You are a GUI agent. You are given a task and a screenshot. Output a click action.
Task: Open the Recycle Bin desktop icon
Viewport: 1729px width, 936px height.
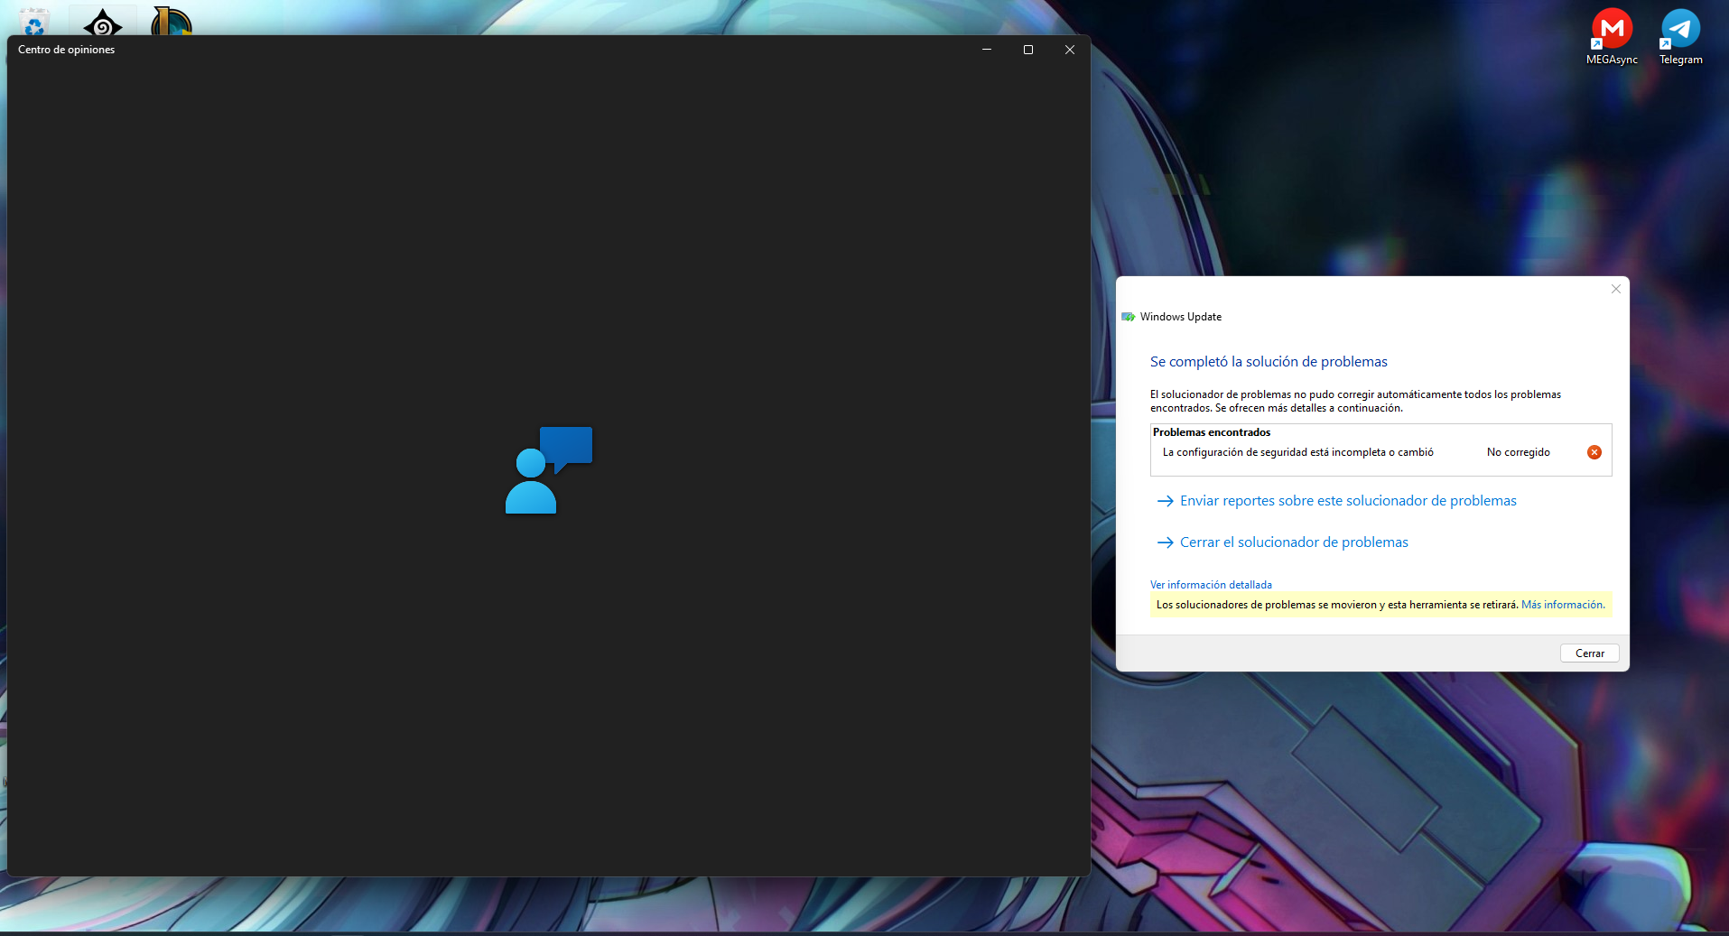pyautogui.click(x=34, y=22)
